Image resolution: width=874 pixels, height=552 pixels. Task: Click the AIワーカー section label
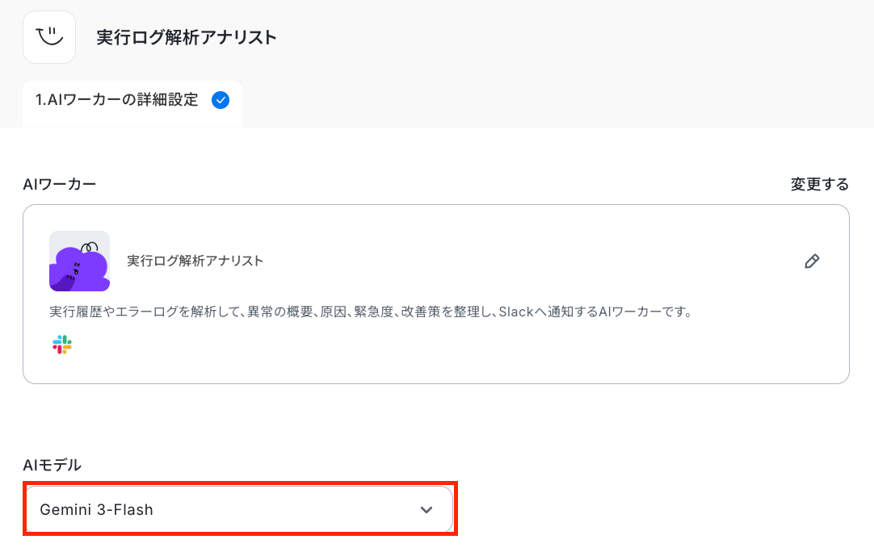tap(59, 184)
